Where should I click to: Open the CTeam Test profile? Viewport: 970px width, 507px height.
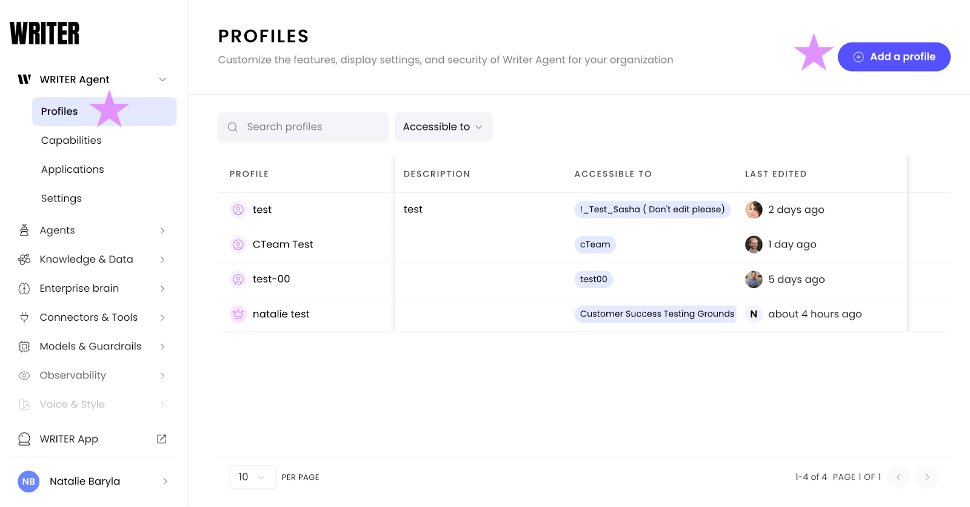[x=283, y=244]
